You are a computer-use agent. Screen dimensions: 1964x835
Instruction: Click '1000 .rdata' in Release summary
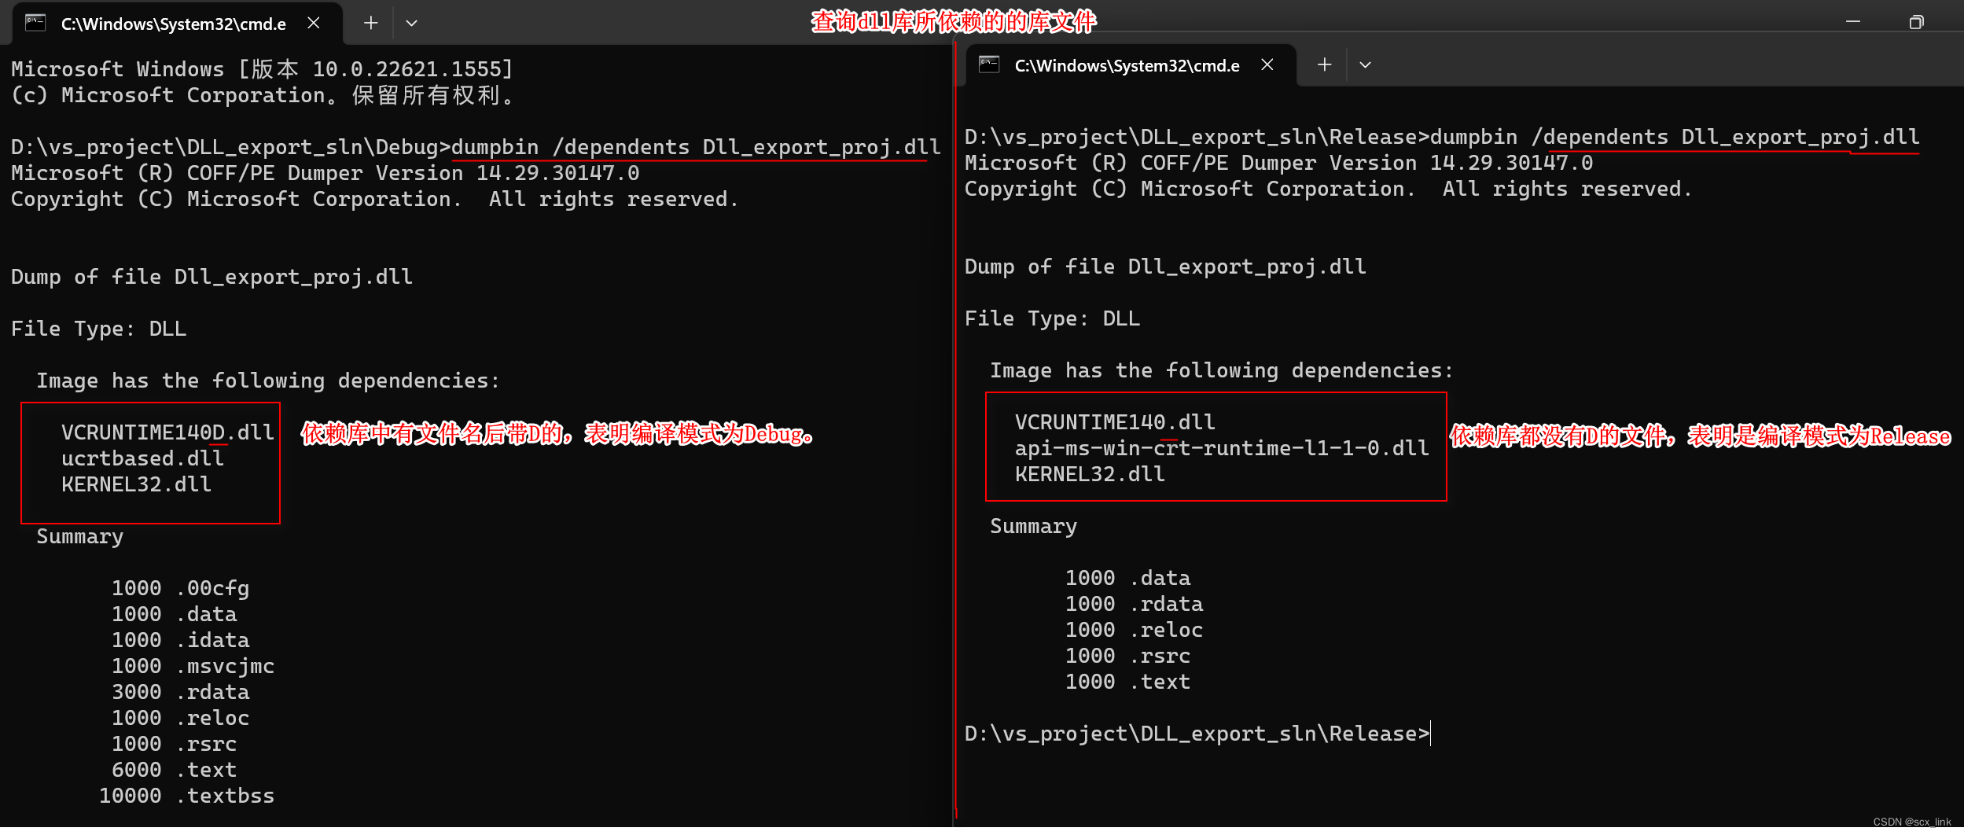(1134, 604)
